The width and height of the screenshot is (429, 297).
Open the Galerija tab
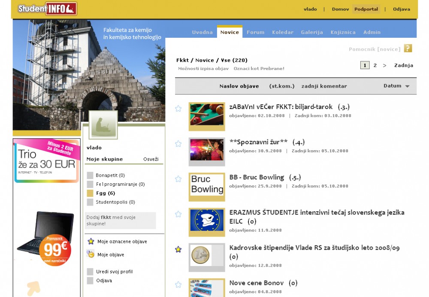[x=312, y=32]
